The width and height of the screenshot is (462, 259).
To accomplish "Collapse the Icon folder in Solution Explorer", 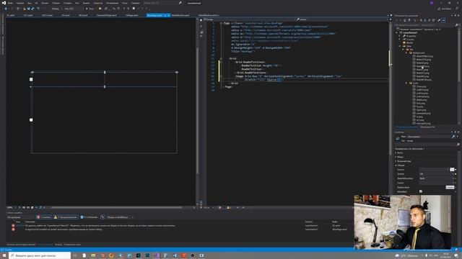I will pos(406,83).
